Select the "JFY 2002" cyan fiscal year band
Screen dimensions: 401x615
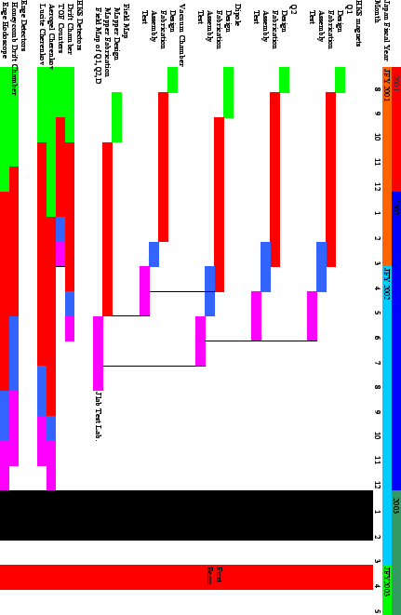pos(387,415)
